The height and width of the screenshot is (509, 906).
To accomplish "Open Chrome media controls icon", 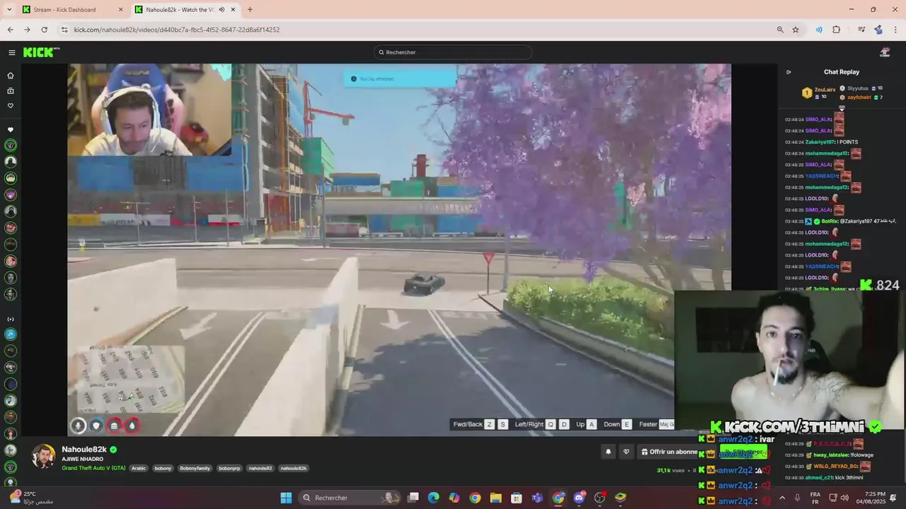I will (861, 30).
